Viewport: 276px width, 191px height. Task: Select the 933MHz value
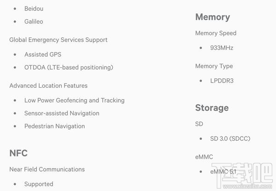coord(222,48)
